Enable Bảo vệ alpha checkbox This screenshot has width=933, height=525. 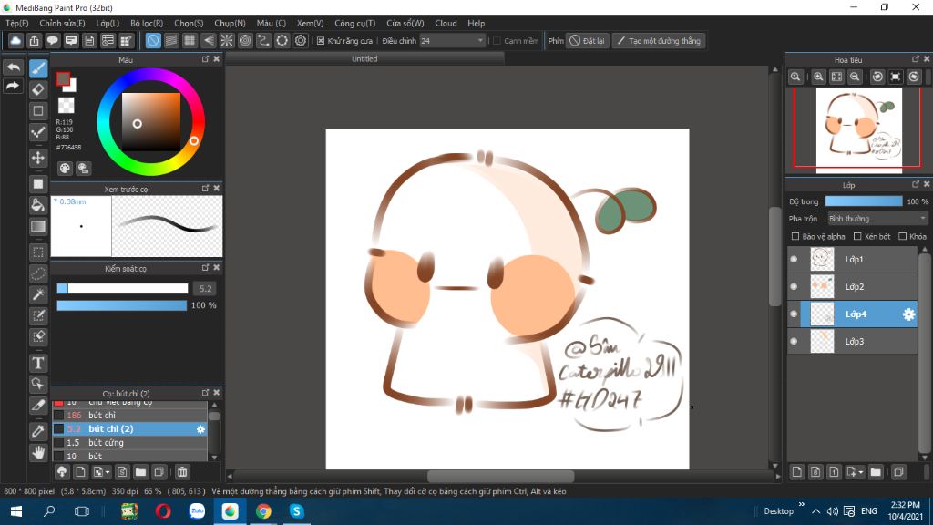click(795, 236)
